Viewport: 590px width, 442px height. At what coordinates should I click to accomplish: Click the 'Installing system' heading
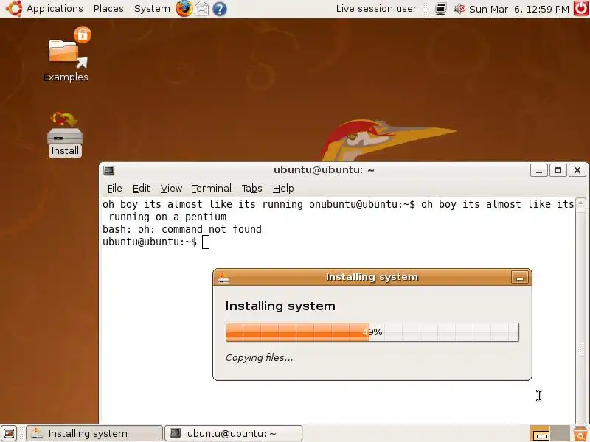(x=280, y=306)
